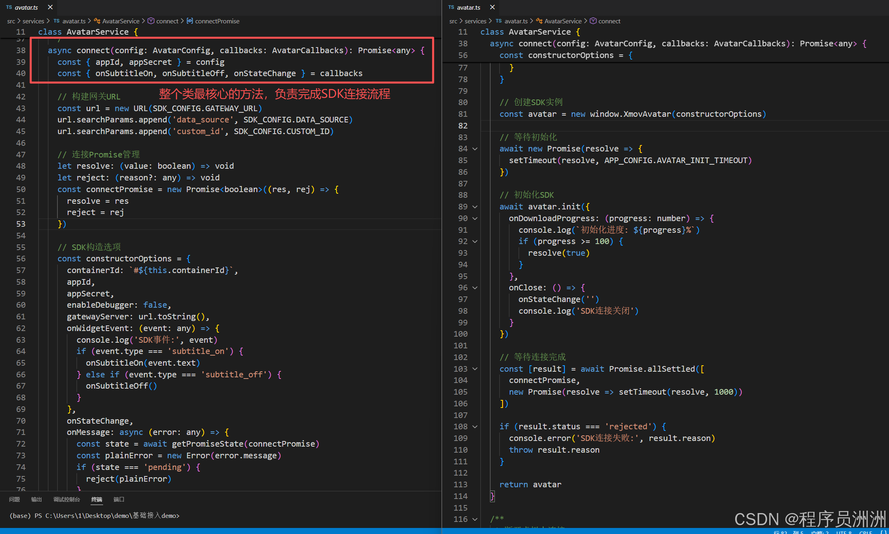The width and height of the screenshot is (889, 534).
Task: Open the 调试控制台 panel tab
Action: pyautogui.click(x=66, y=499)
